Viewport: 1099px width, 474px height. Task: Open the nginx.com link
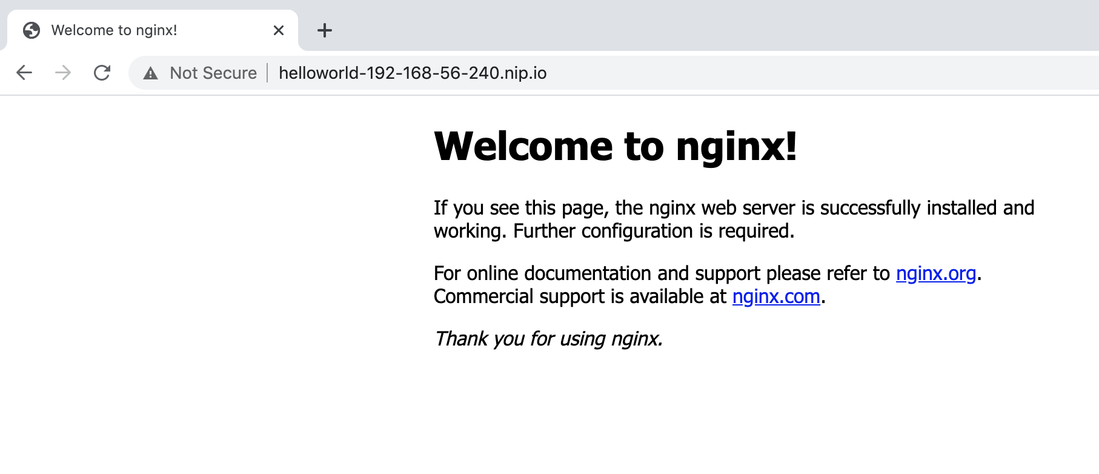776,296
